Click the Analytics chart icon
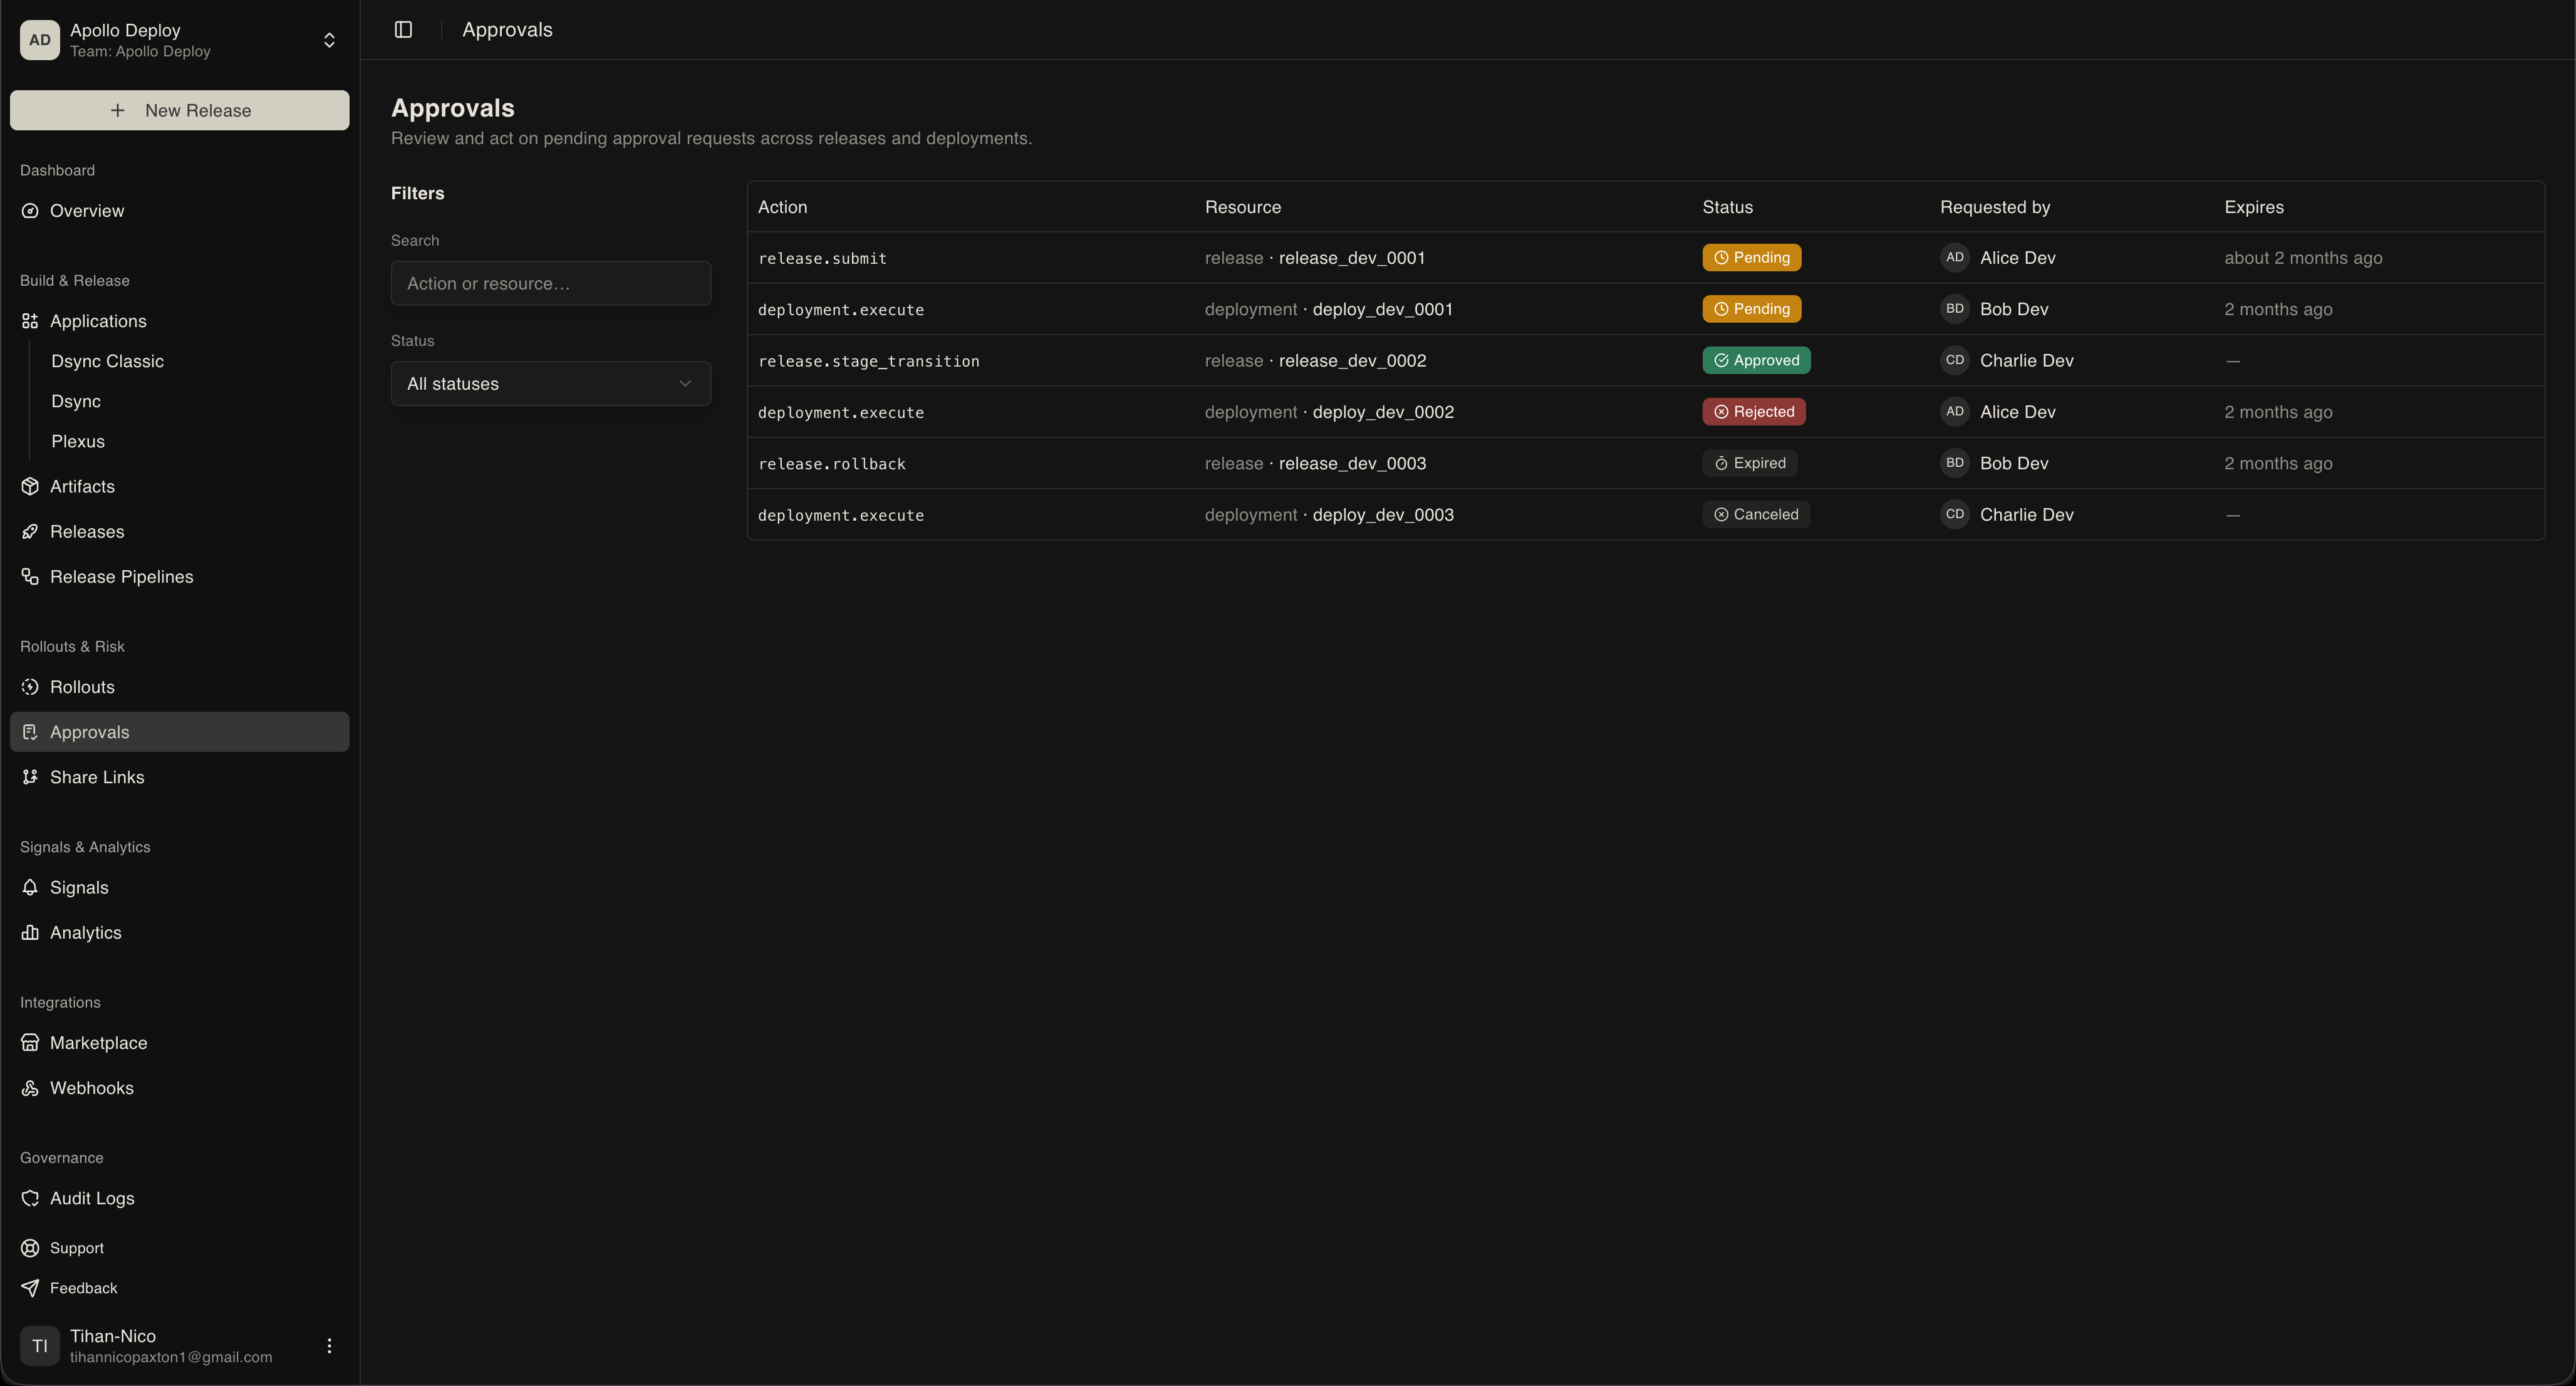The width and height of the screenshot is (2576, 1386). coord(30,932)
